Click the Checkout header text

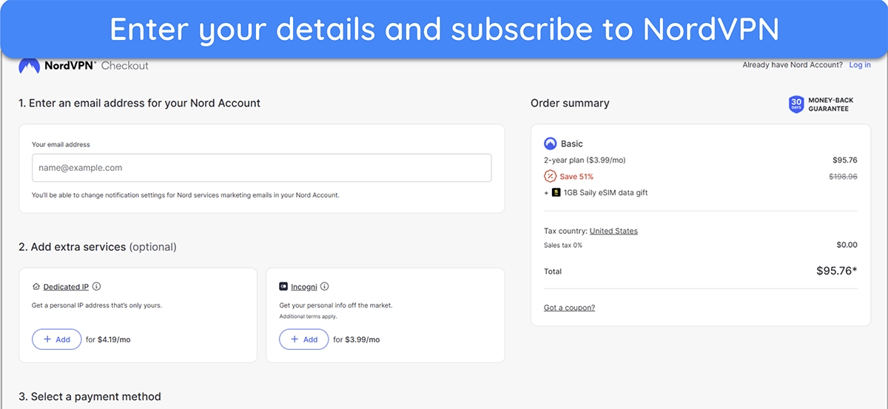pos(124,66)
